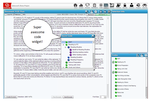
Task: Open the Data Set binoculars section
Action: (x=145, y=6)
